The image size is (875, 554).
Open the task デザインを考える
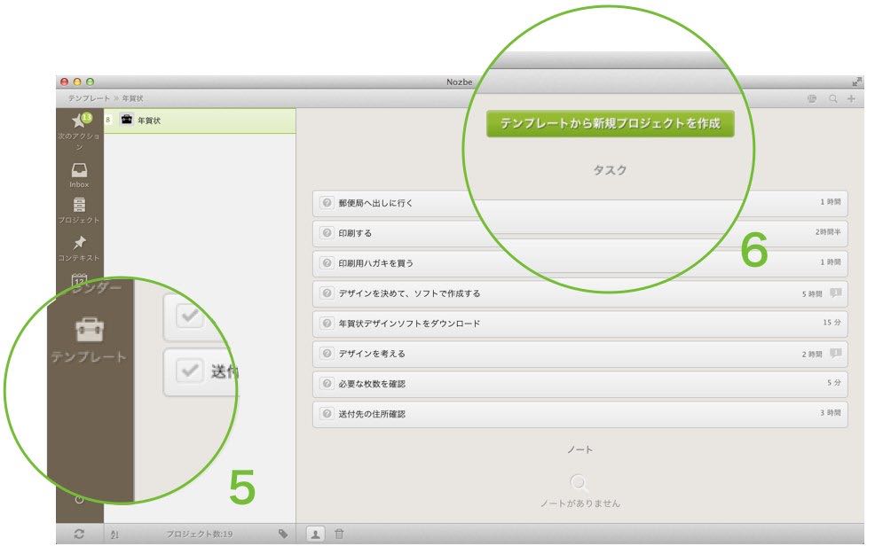click(x=579, y=354)
